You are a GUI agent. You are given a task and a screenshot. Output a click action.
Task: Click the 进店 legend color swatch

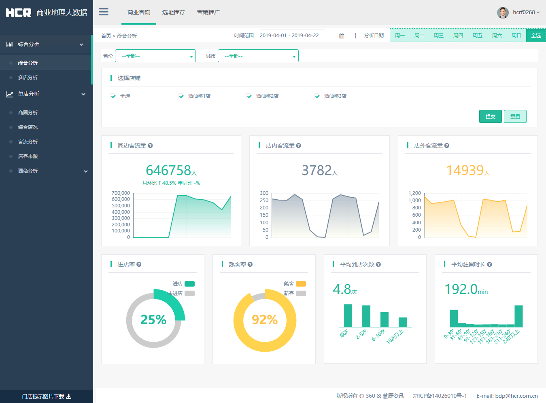[x=189, y=284]
